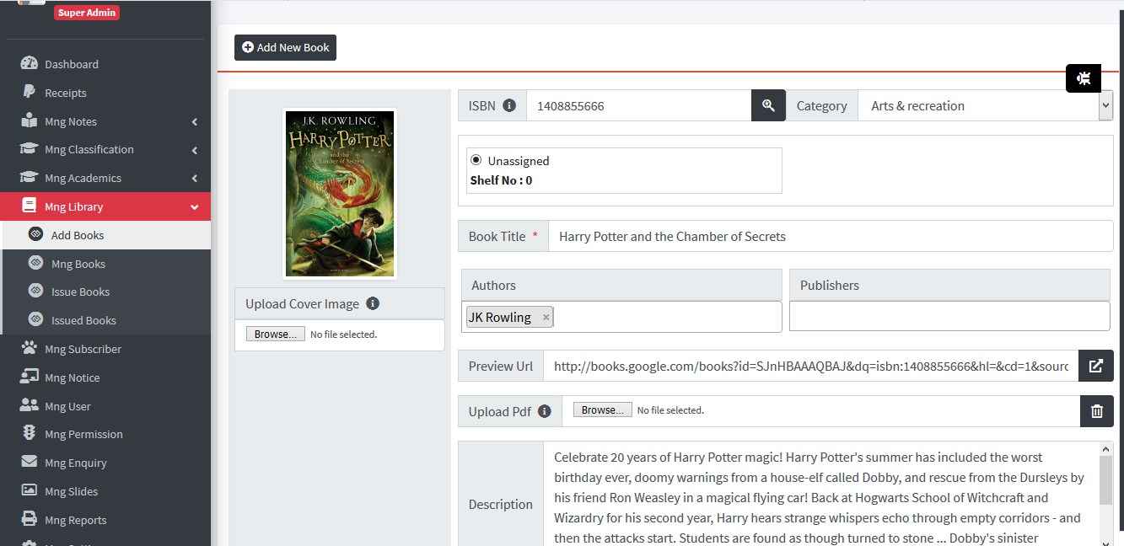Click the Upload Cover Image info icon
This screenshot has width=1124, height=546.
(374, 303)
